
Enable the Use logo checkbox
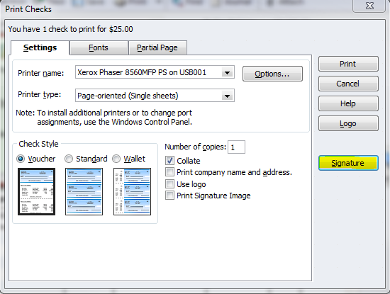170,184
